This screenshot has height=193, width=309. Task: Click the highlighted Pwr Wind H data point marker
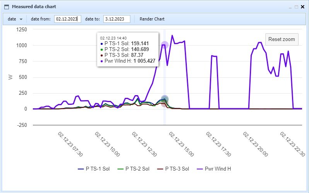click(x=165, y=45)
